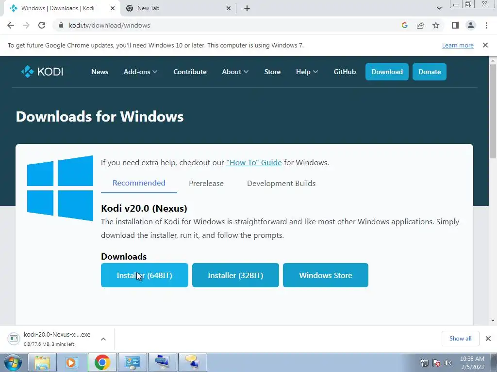Open Windows Store download option

coord(326,275)
